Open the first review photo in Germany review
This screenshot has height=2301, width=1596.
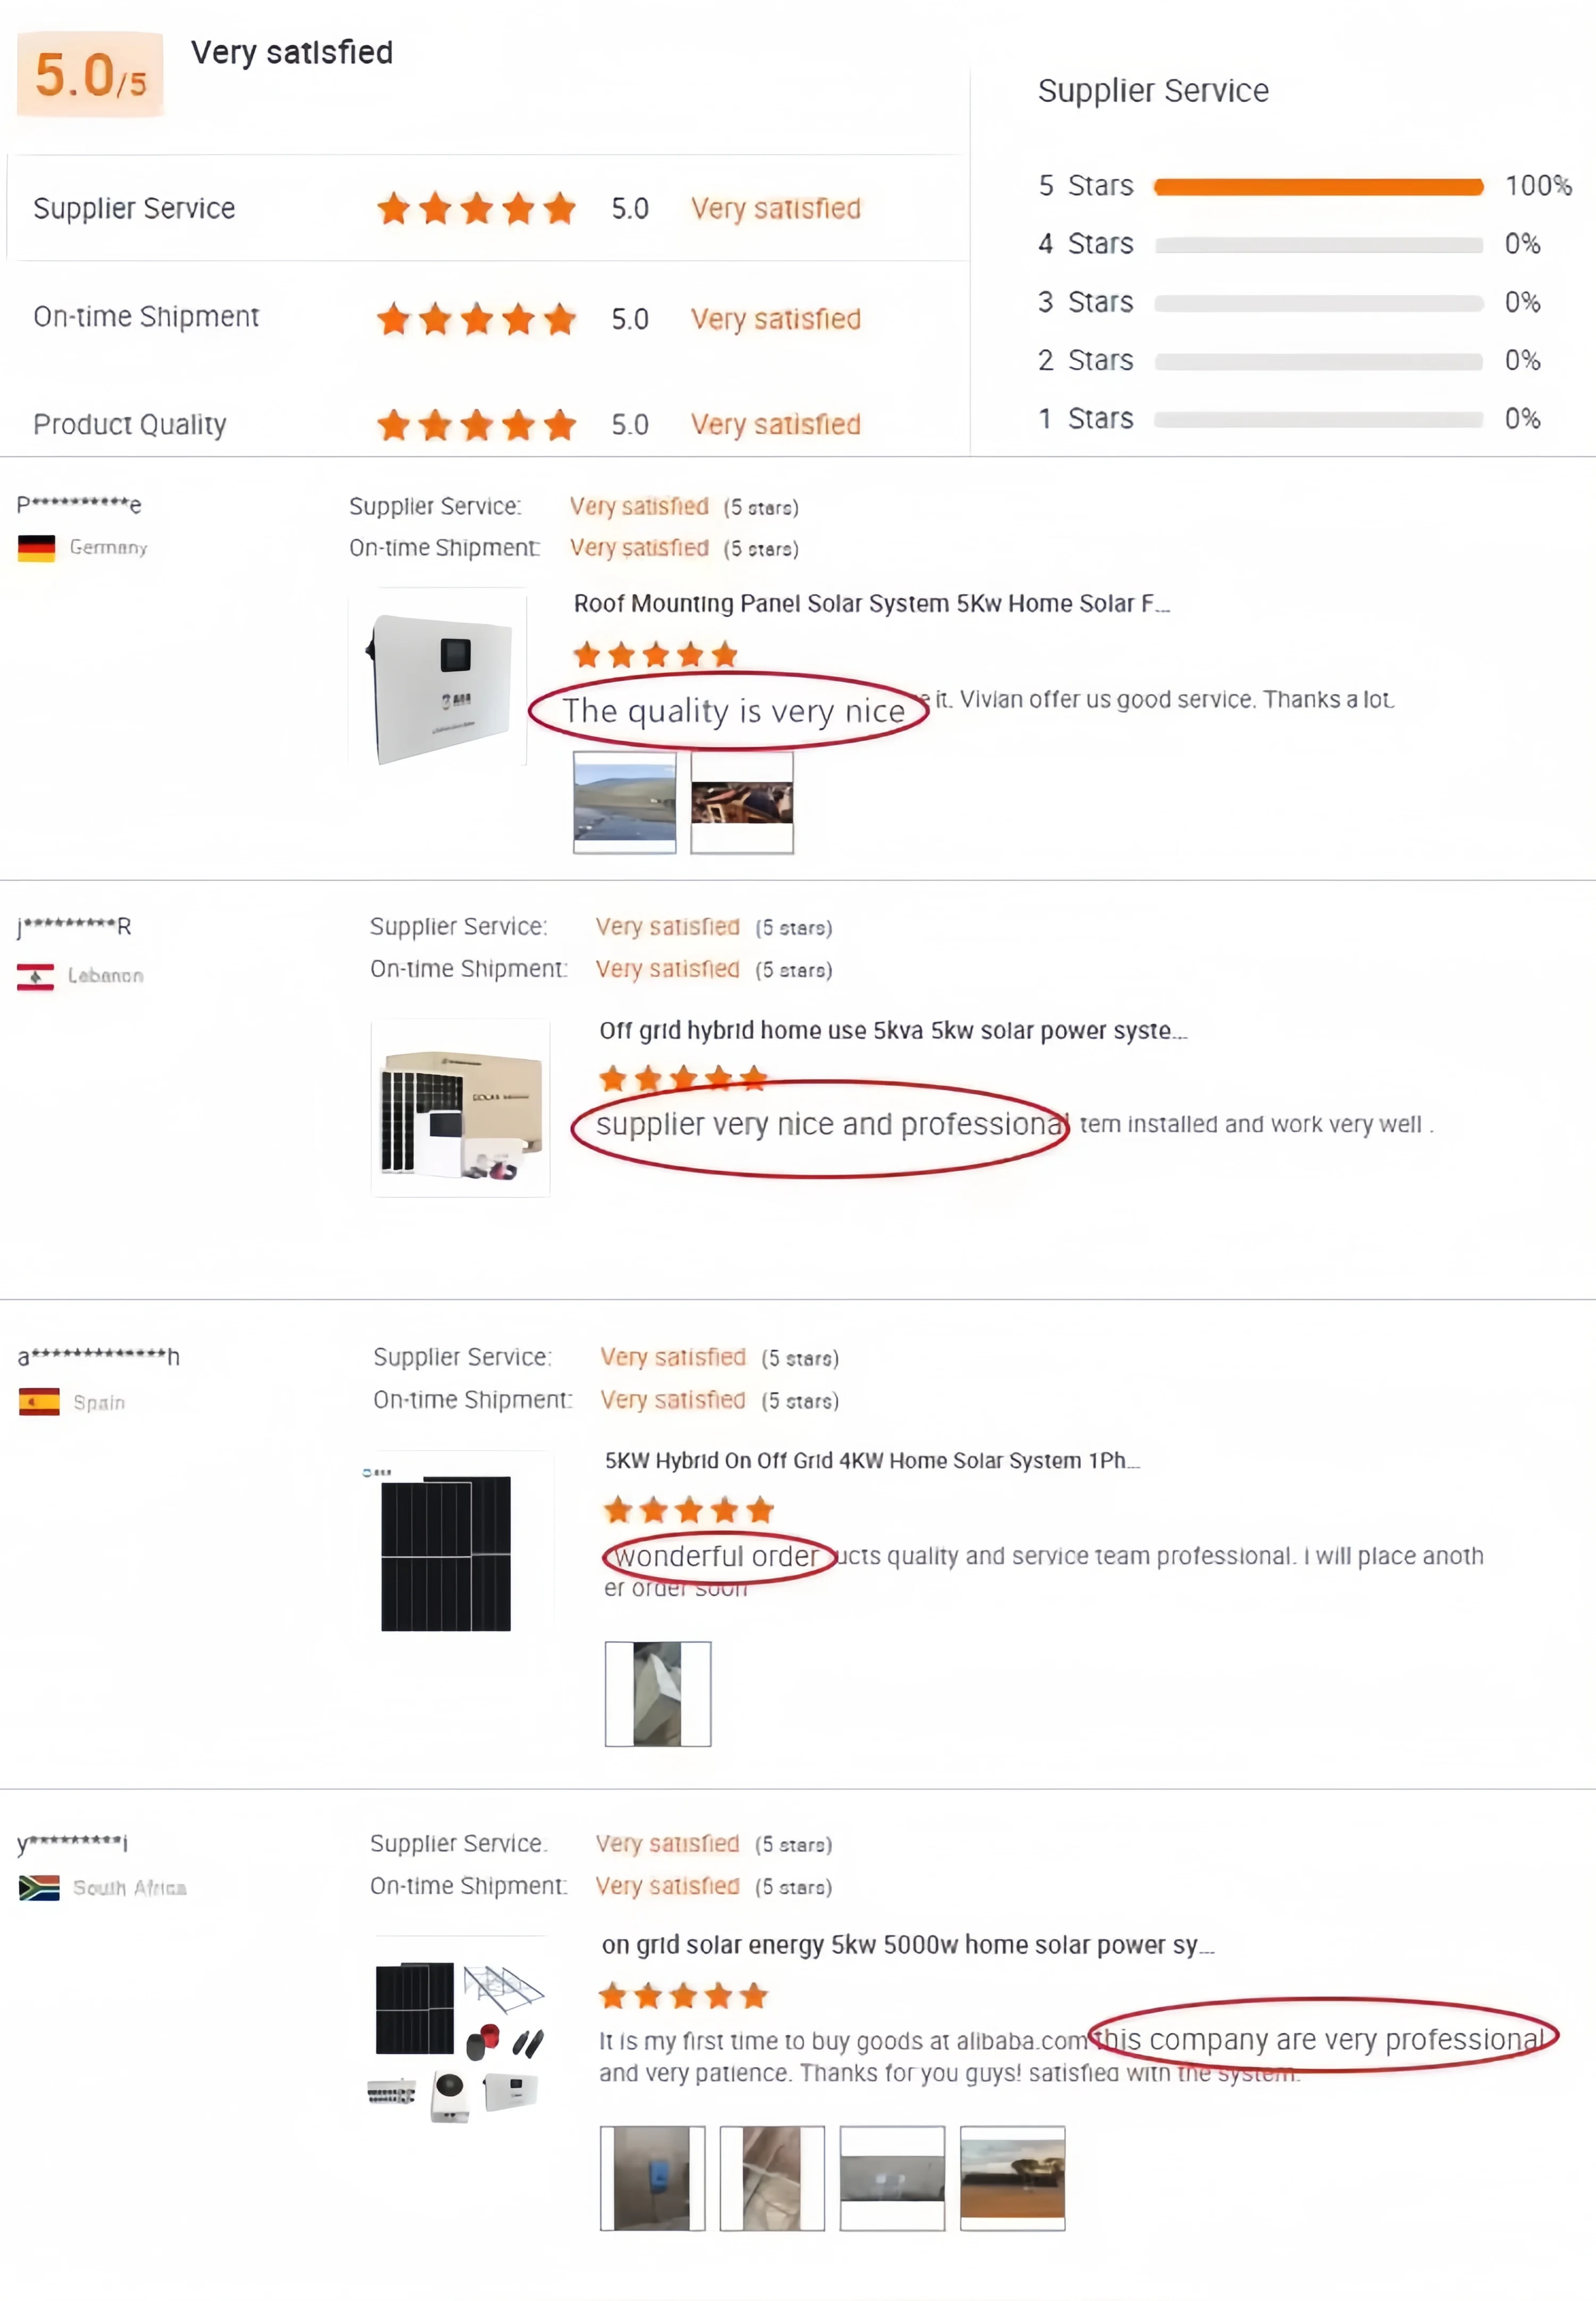pyautogui.click(x=624, y=802)
